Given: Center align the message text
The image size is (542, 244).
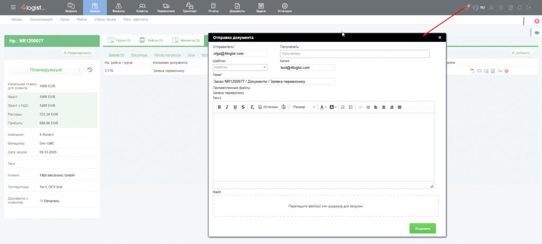Looking at the screenshot, I should 384,107.
